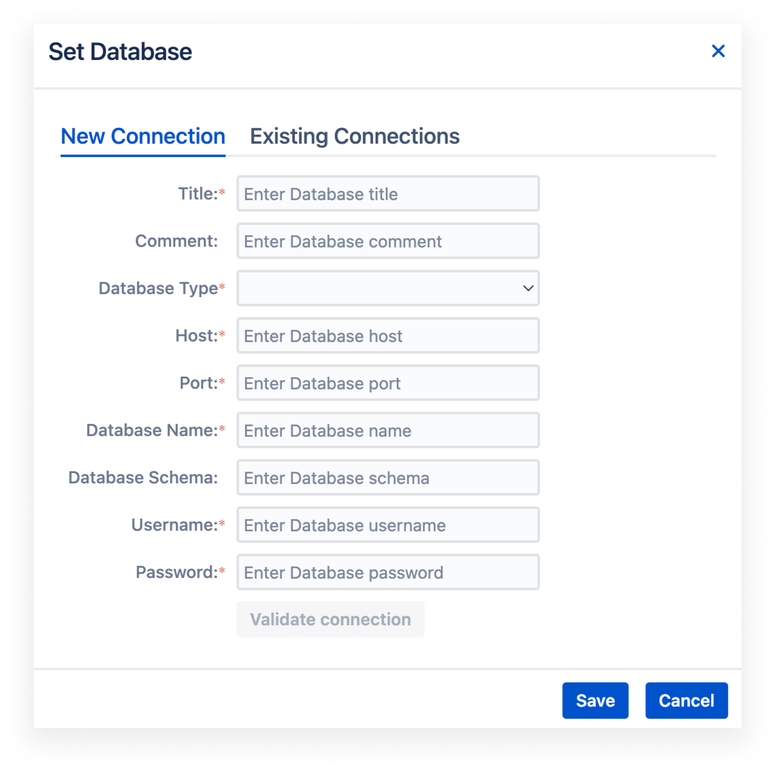Click the Username input field

[x=388, y=525]
